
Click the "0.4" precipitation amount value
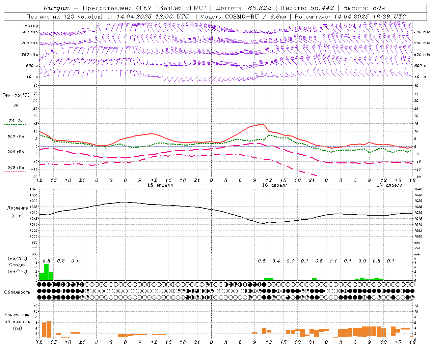click(276, 261)
